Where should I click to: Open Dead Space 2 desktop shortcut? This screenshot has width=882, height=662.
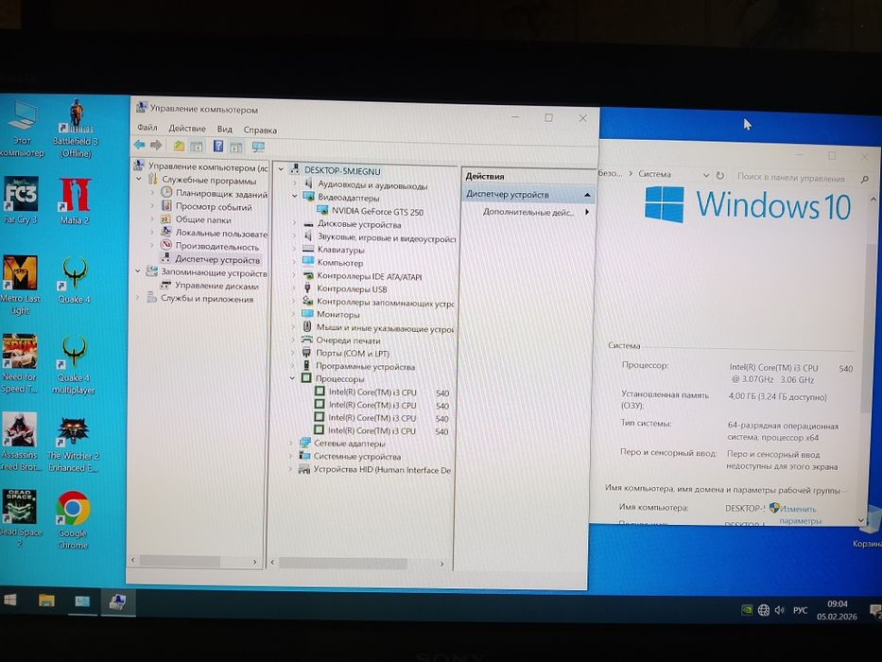pos(20,518)
